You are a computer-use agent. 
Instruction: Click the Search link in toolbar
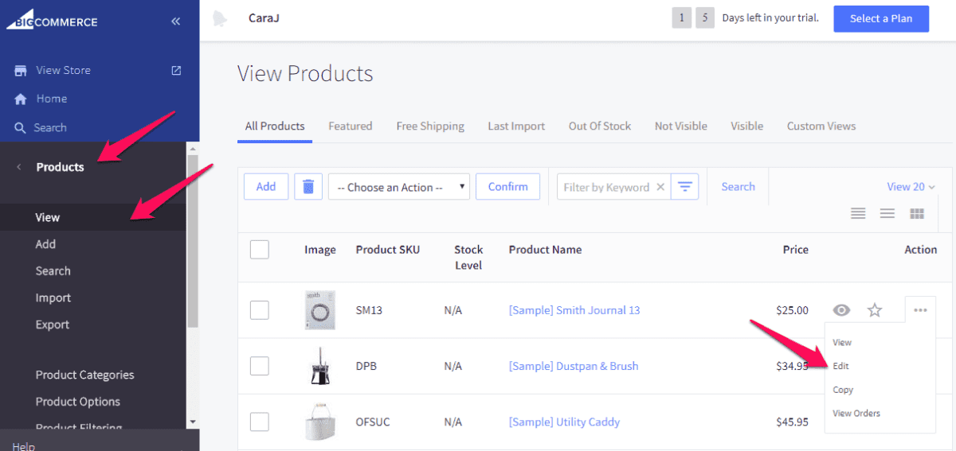tap(739, 187)
